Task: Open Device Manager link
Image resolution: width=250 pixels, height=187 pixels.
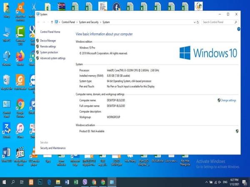Action: 48,41
